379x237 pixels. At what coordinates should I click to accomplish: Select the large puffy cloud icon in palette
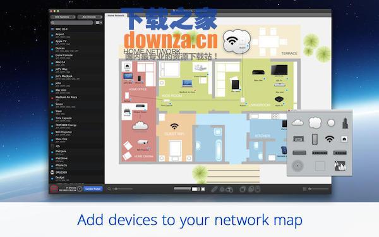[315, 123]
